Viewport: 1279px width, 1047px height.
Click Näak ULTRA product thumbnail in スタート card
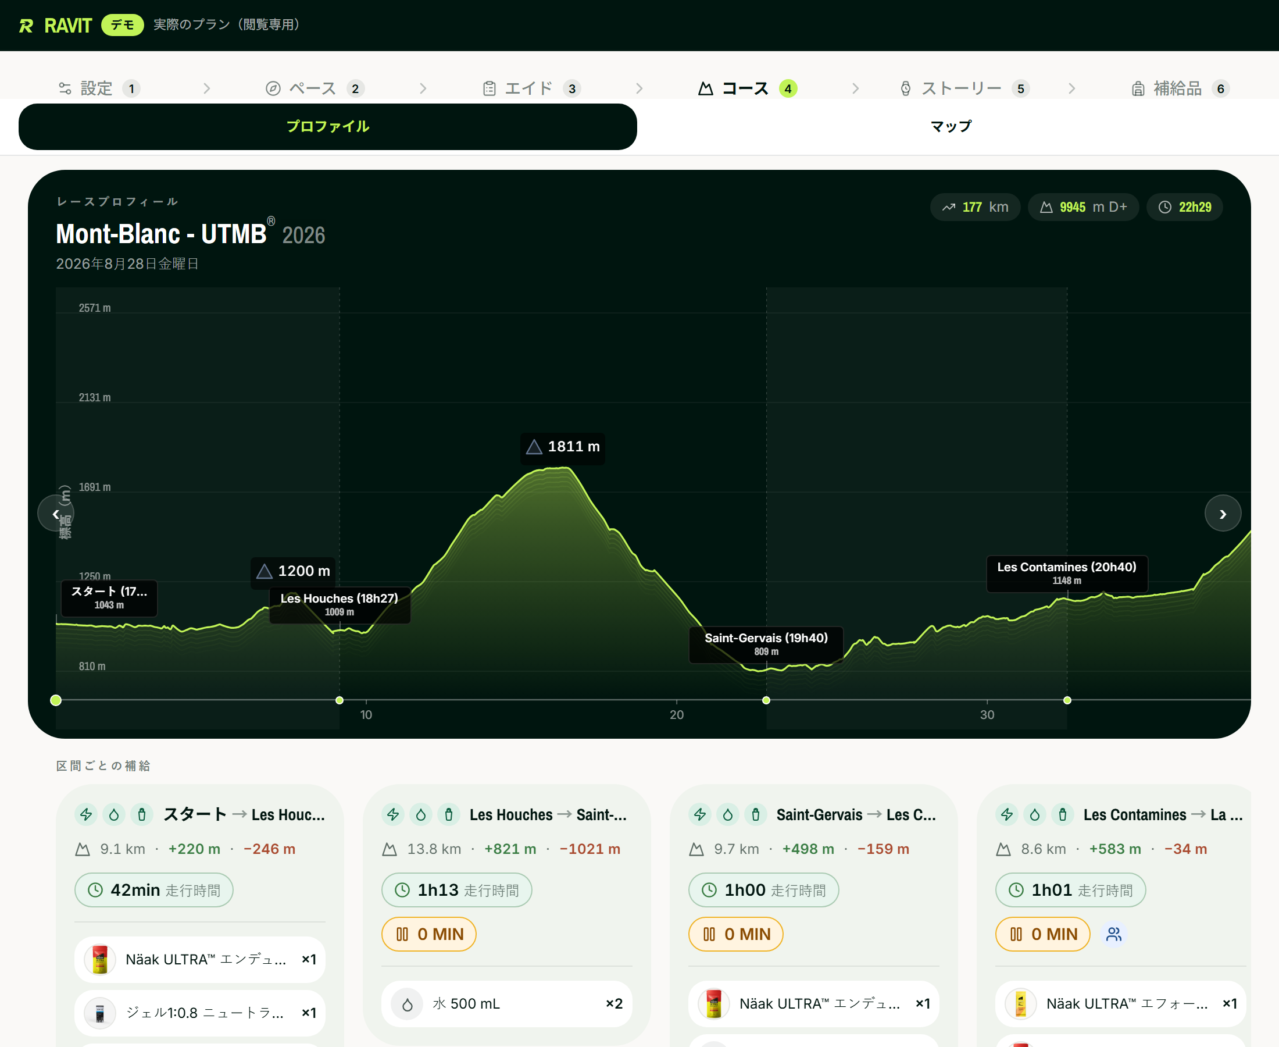tap(100, 960)
